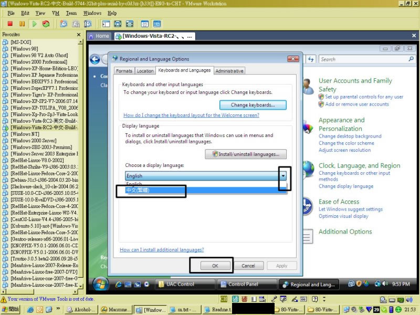Show the VM summary view icon
Screen dimensions: 420x315
(x=145, y=24)
